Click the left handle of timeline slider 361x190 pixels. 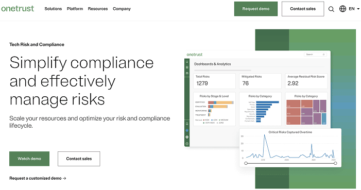point(246,163)
